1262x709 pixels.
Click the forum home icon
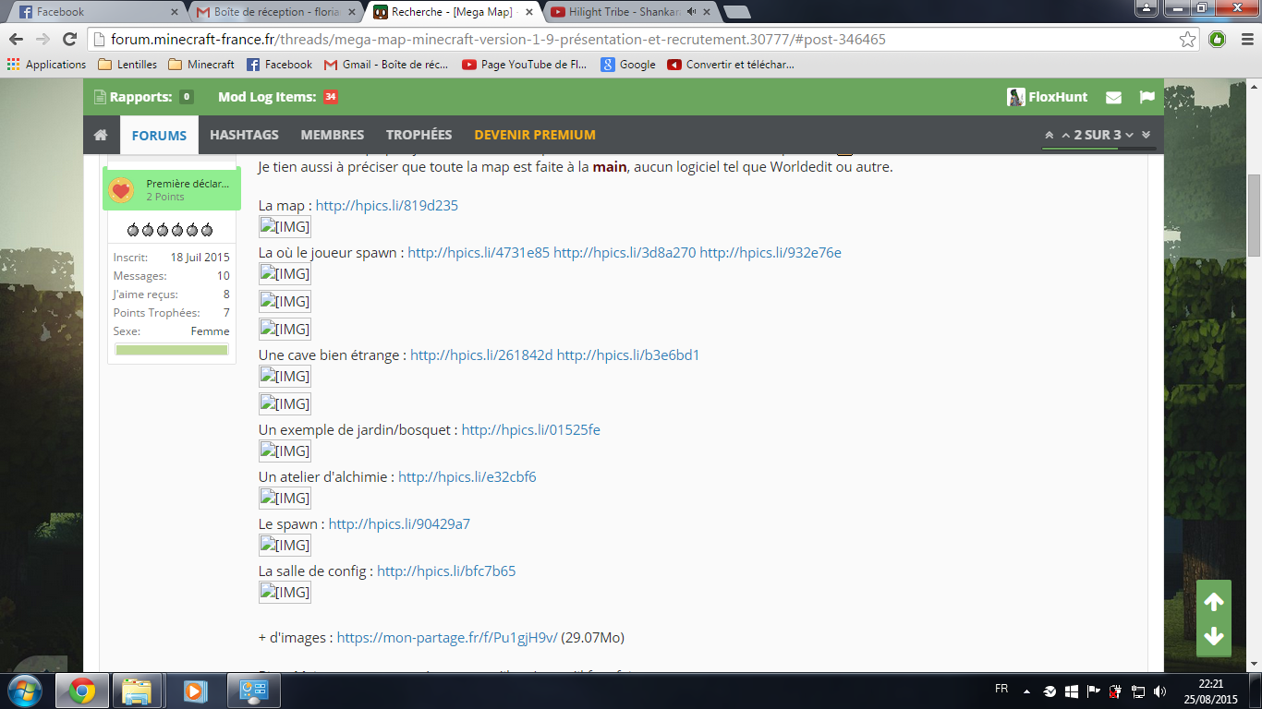pos(101,135)
